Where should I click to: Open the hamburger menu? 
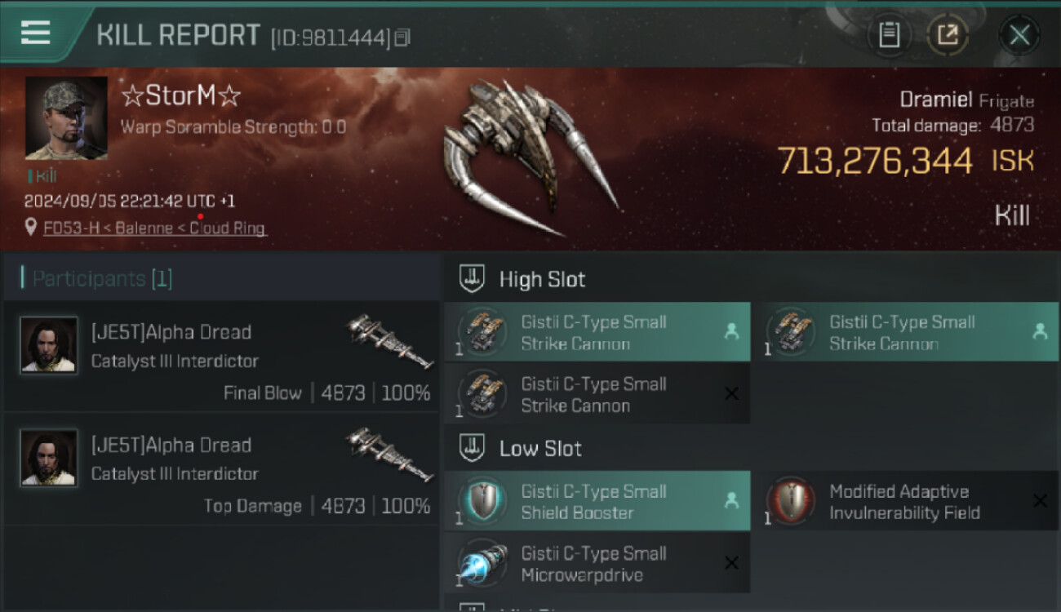(x=36, y=33)
